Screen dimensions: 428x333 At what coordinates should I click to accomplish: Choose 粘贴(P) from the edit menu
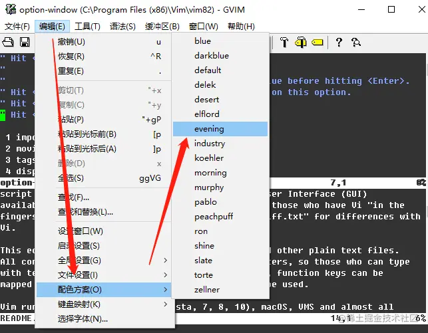(x=104, y=120)
